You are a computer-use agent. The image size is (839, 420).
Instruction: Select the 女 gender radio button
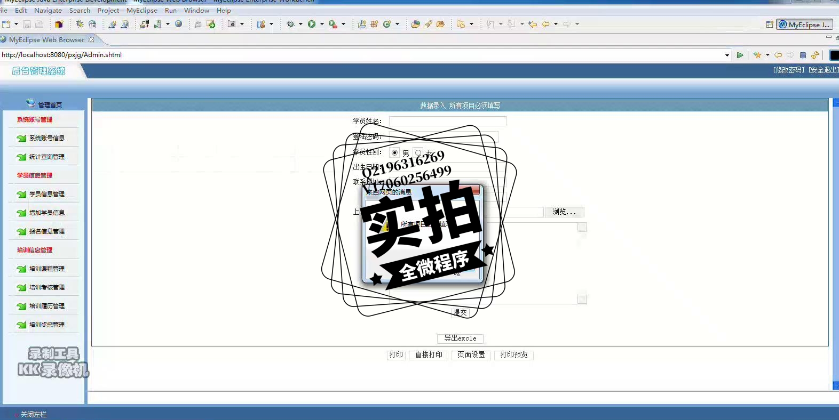418,152
